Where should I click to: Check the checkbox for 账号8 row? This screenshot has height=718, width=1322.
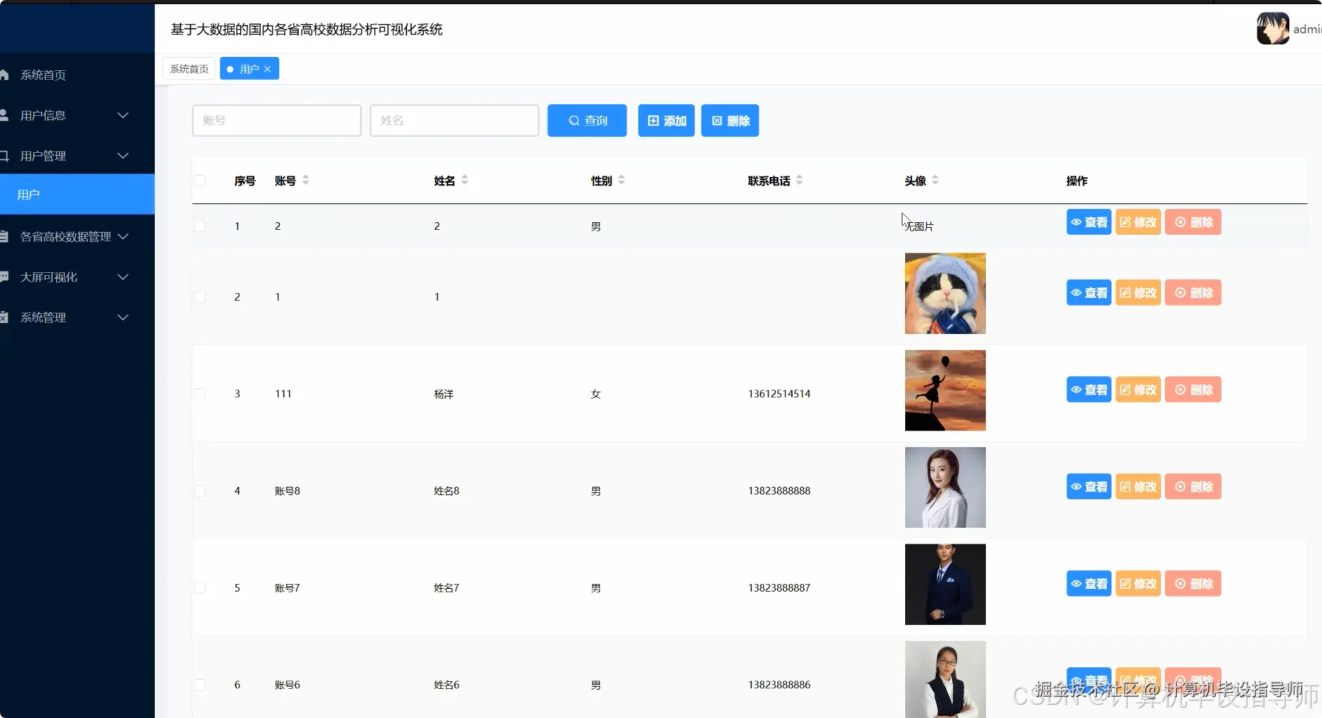tap(200, 490)
